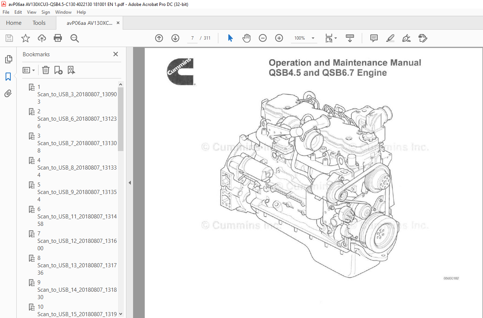The image size is (483, 318).
Task: Open the Attachments paperclip panel
Action: [x=8, y=94]
